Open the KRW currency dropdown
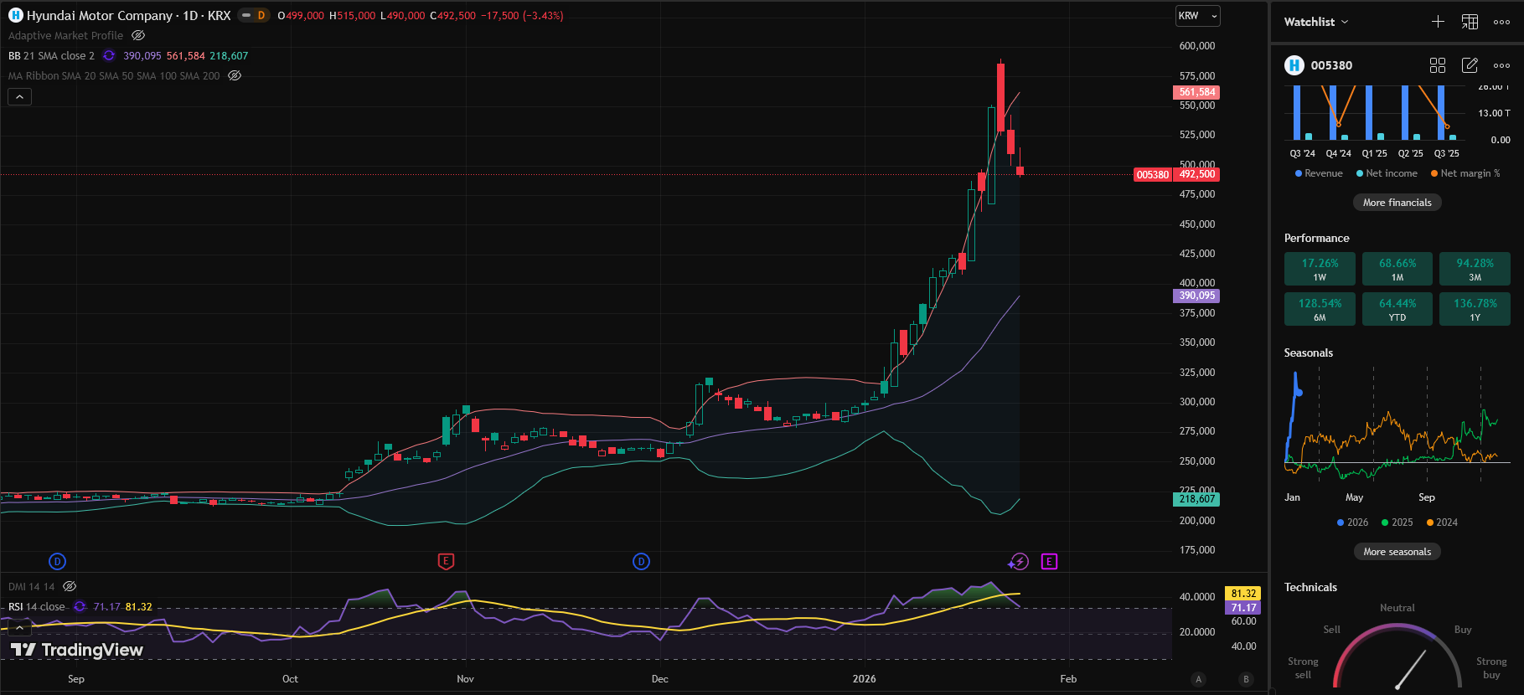The width and height of the screenshot is (1524, 695). click(1198, 16)
